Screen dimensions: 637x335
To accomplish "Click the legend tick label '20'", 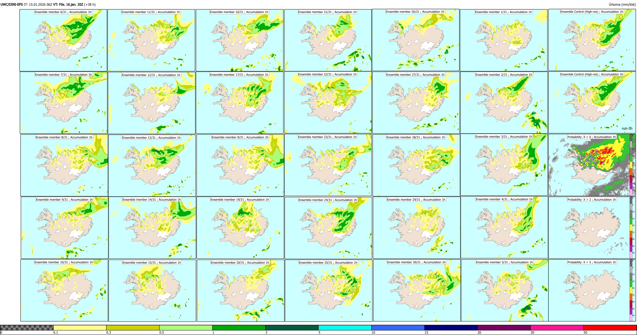I will [x=479, y=333].
